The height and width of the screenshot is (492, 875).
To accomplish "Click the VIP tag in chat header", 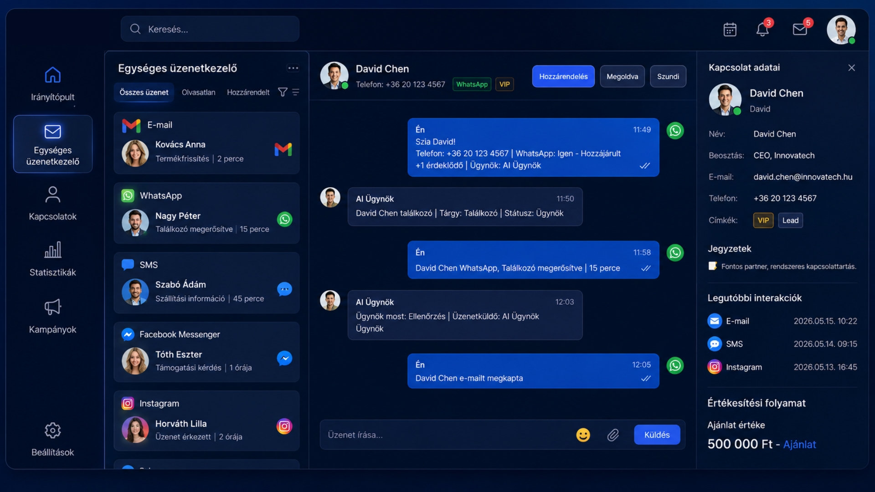I will point(504,84).
